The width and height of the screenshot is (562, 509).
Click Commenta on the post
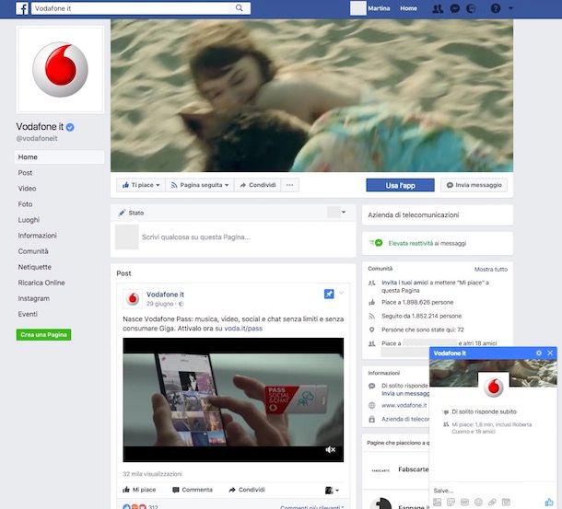pyautogui.click(x=193, y=490)
